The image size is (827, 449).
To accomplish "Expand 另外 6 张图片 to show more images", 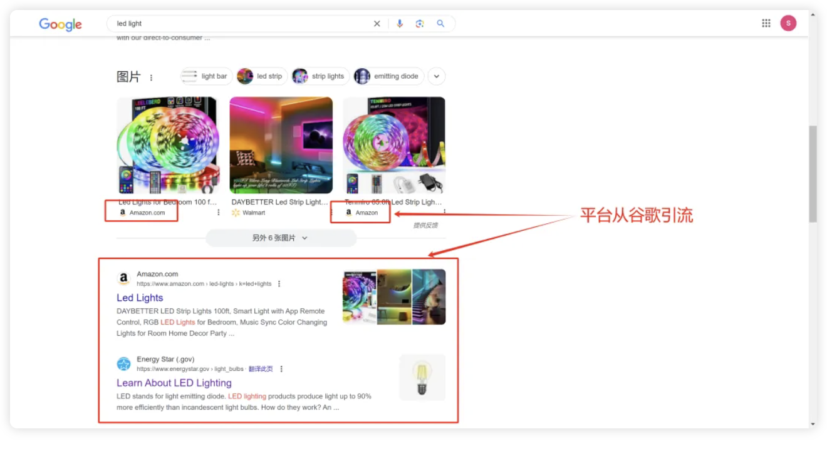I will click(x=281, y=238).
